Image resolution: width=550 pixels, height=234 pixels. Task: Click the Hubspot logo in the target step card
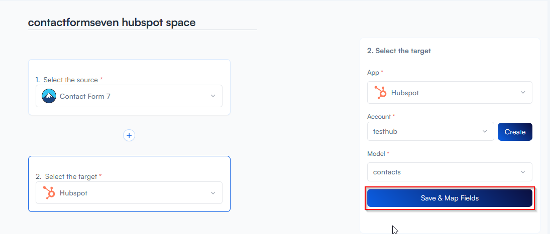[x=49, y=193]
